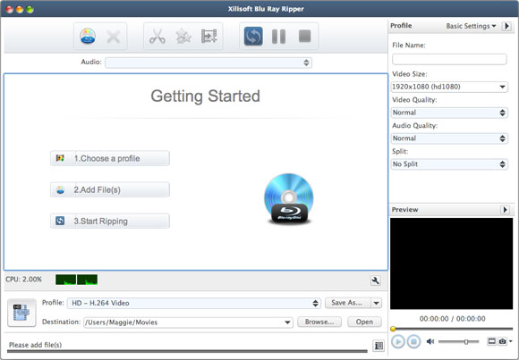The height and width of the screenshot is (360, 519).
Task: Click the Merge video filmstrip icon
Action: point(209,37)
